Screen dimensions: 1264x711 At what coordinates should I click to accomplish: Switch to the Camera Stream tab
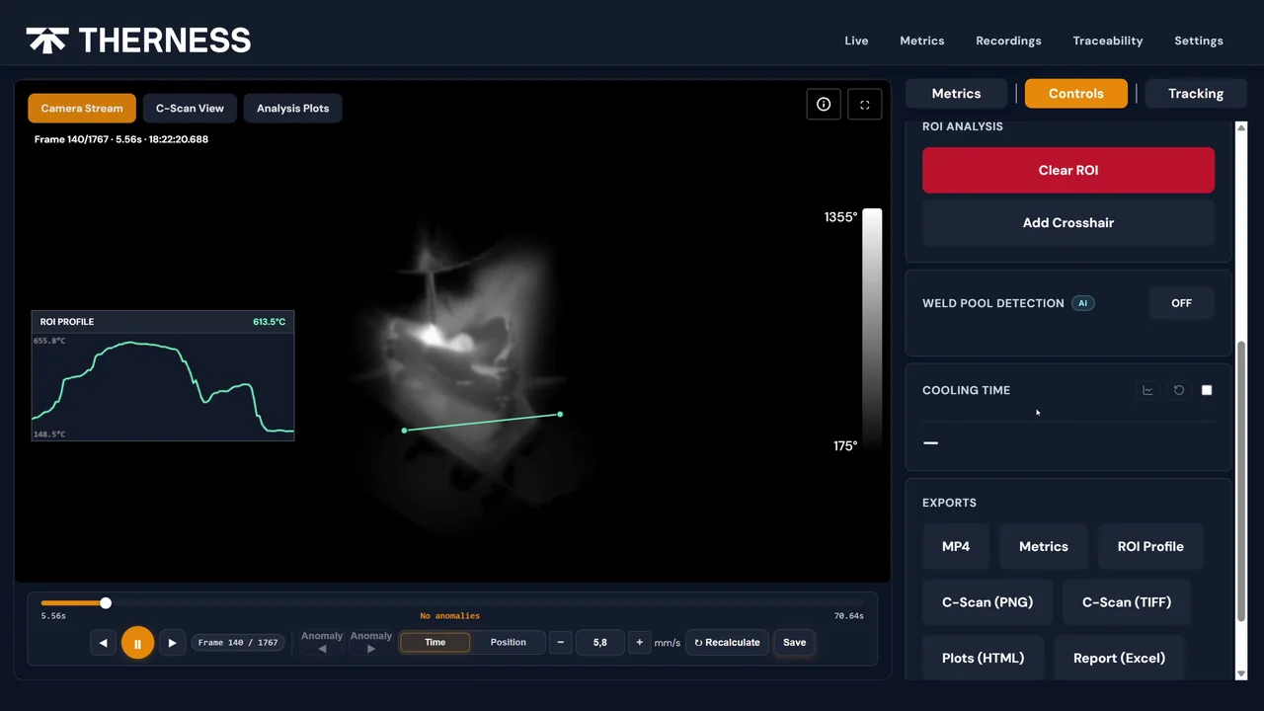click(x=82, y=109)
